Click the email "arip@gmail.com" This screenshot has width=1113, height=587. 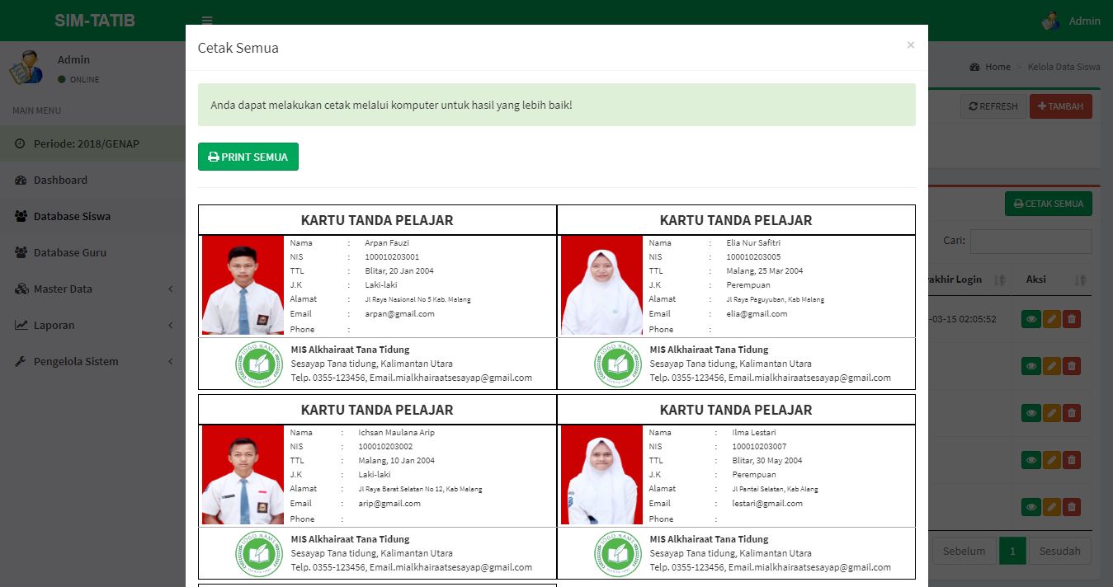point(389,504)
